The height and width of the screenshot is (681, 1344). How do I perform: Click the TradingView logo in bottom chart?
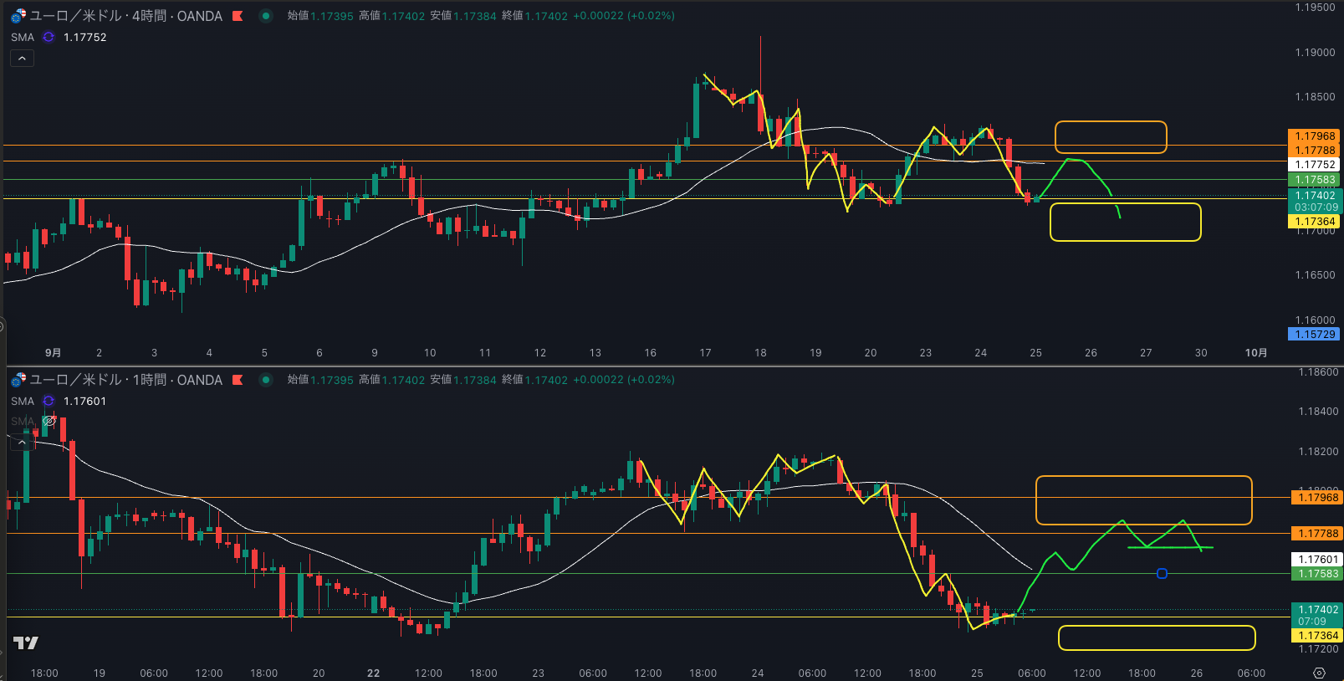pyautogui.click(x=26, y=643)
